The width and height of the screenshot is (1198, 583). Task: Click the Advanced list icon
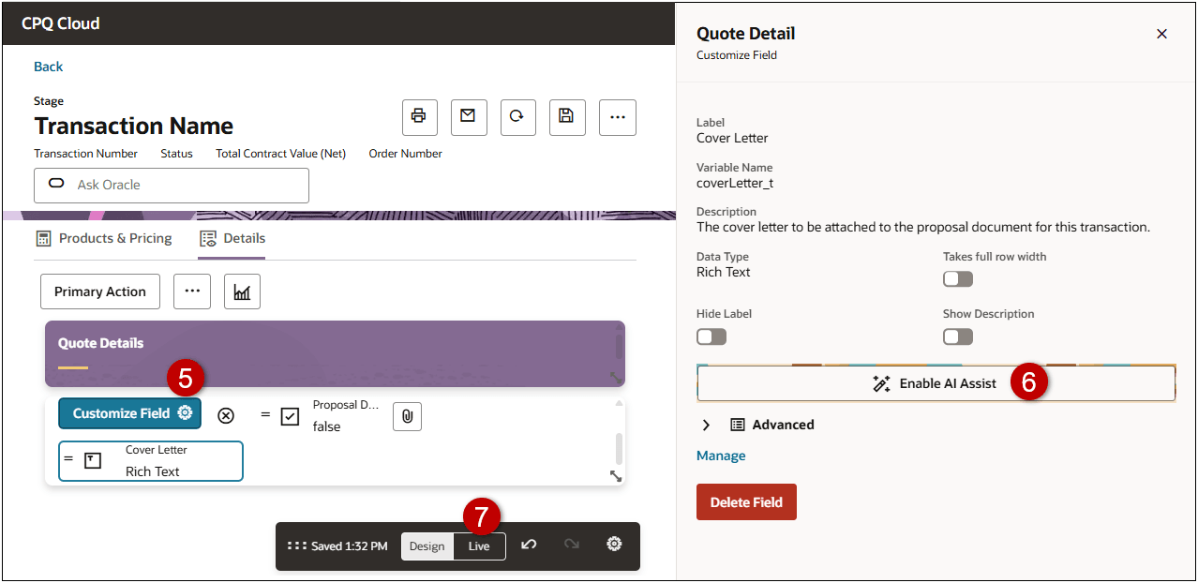738,425
